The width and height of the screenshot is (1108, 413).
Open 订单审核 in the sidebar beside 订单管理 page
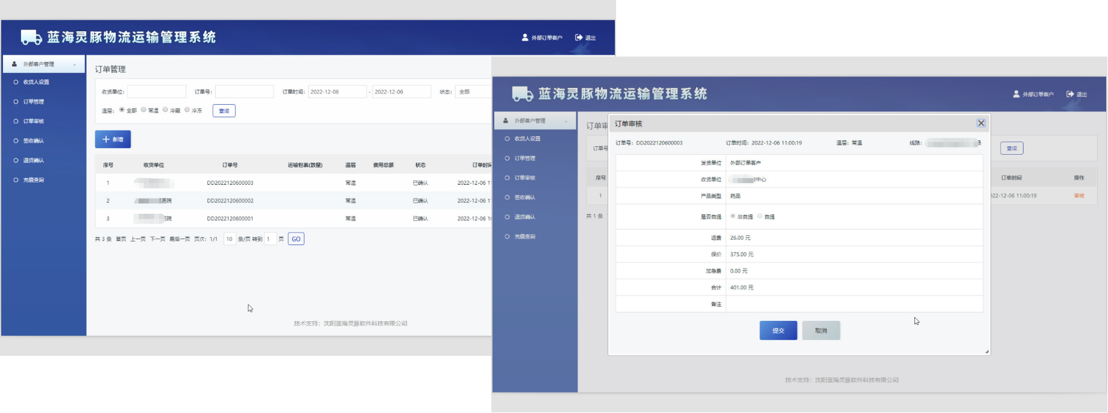point(34,121)
